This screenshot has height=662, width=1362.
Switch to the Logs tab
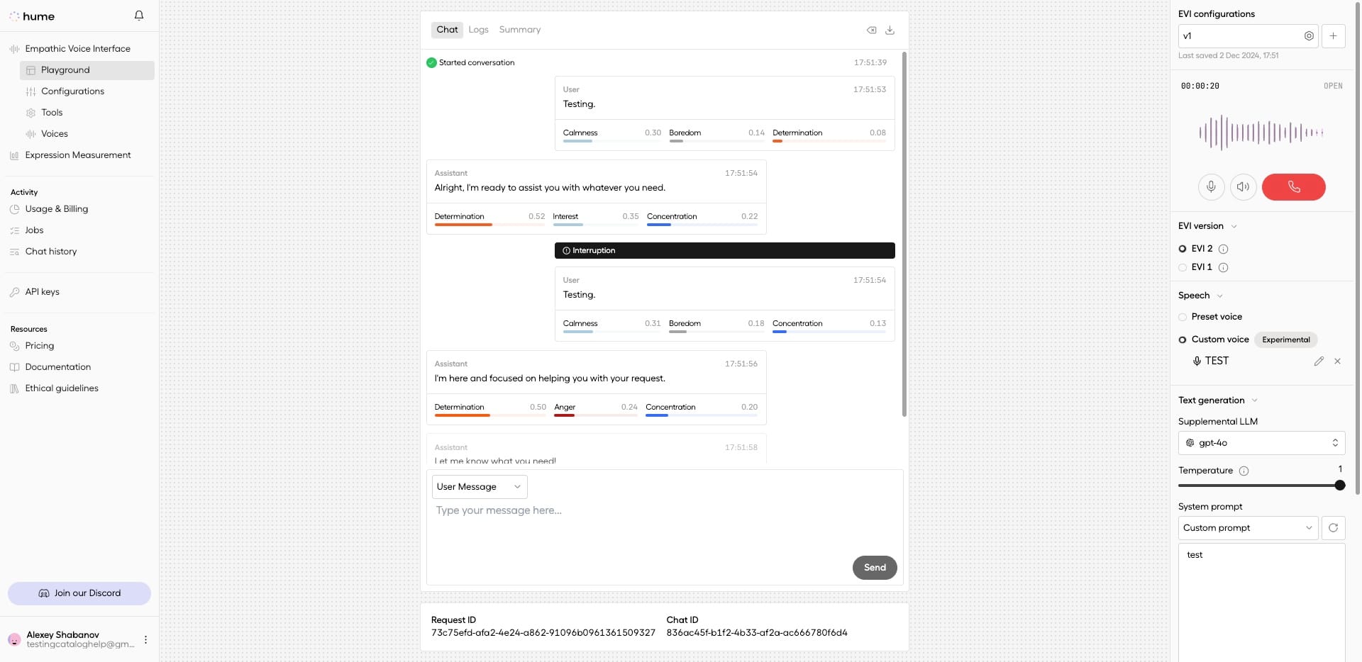(x=478, y=30)
